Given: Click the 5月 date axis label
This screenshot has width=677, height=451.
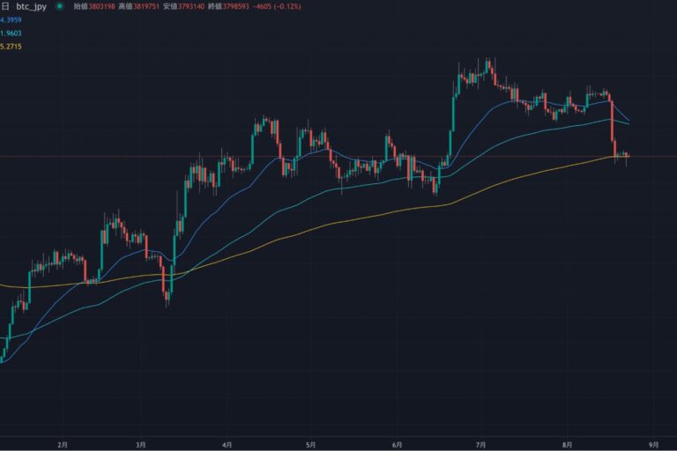Looking at the screenshot, I should pyautogui.click(x=310, y=445).
